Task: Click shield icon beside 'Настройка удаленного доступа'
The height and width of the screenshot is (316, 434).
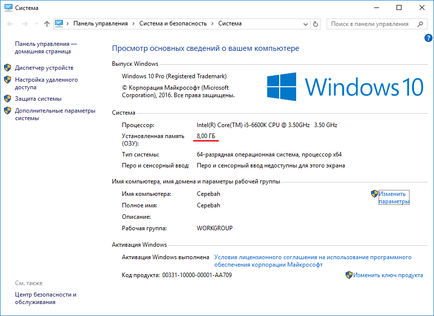Action: [x=7, y=80]
